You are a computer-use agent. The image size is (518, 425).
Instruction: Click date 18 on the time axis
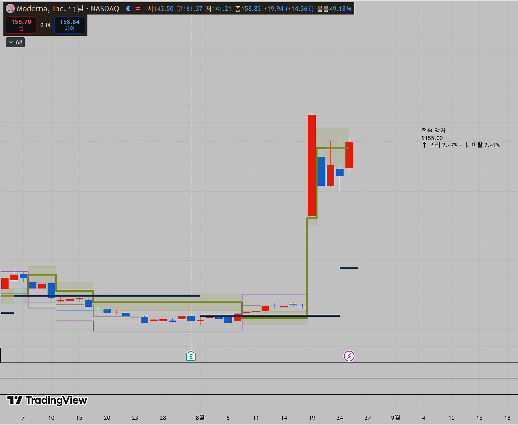[x=507, y=418]
